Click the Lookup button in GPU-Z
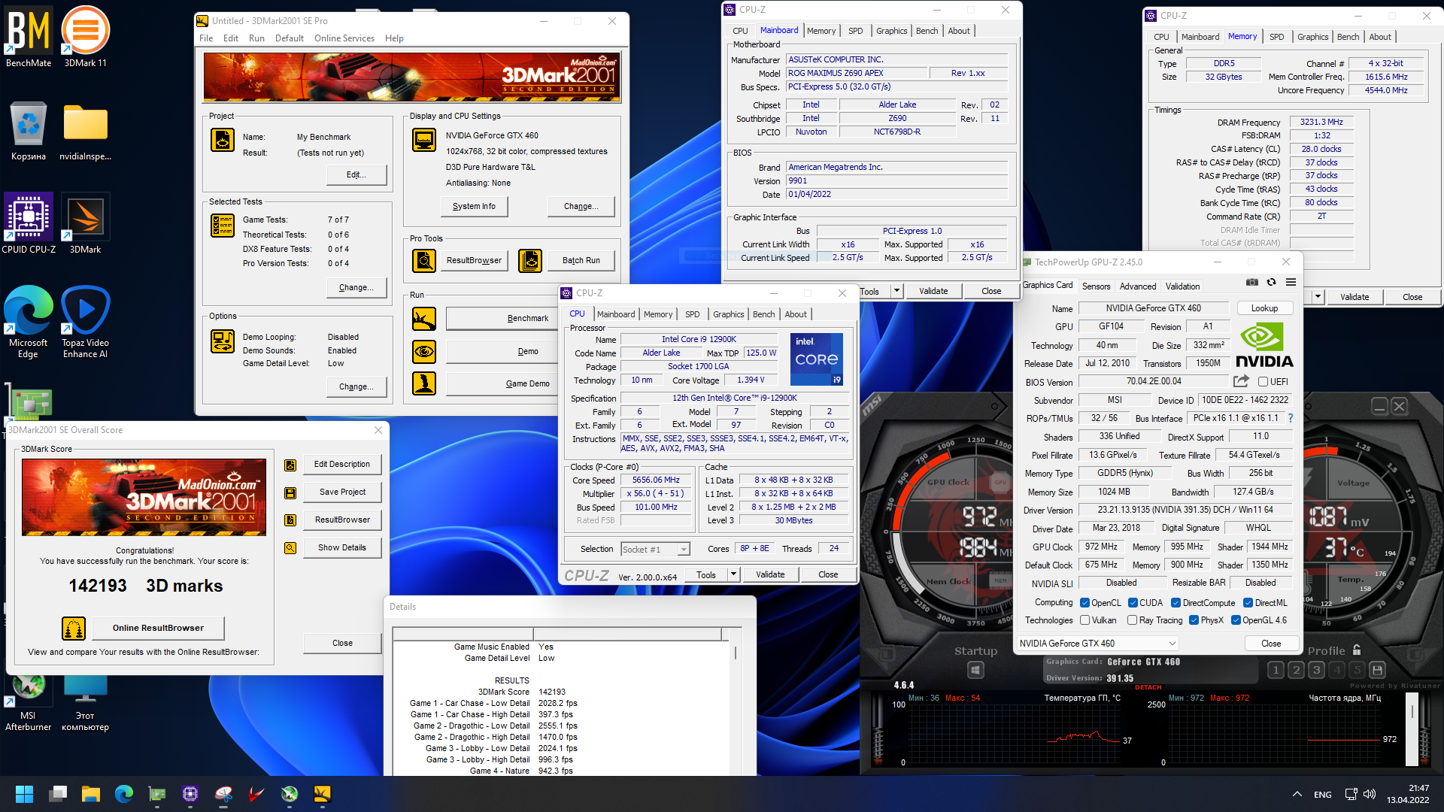This screenshot has height=812, width=1444. (1264, 308)
